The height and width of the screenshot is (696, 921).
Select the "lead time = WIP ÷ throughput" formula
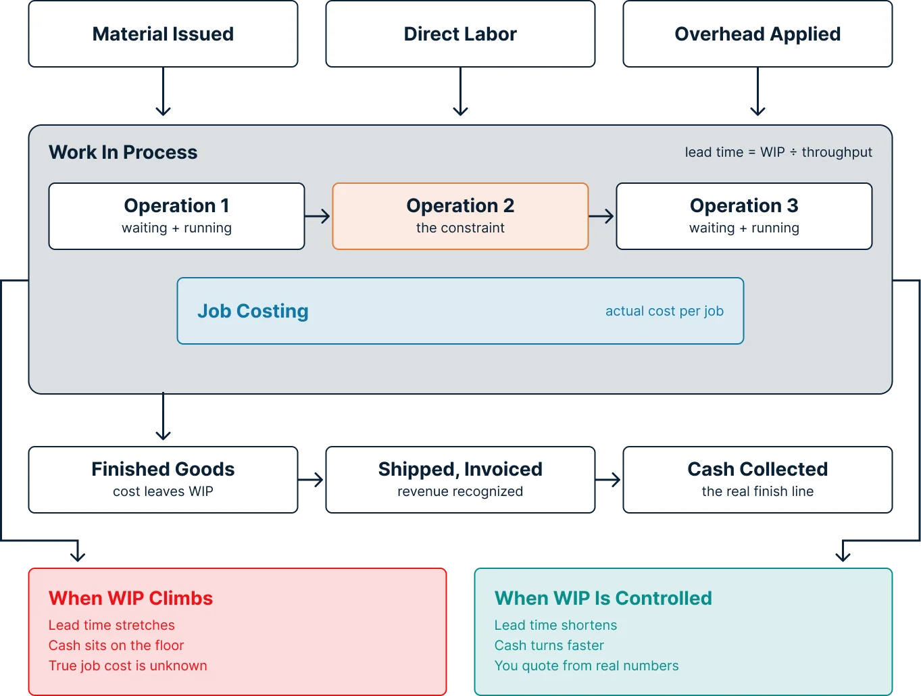778,152
